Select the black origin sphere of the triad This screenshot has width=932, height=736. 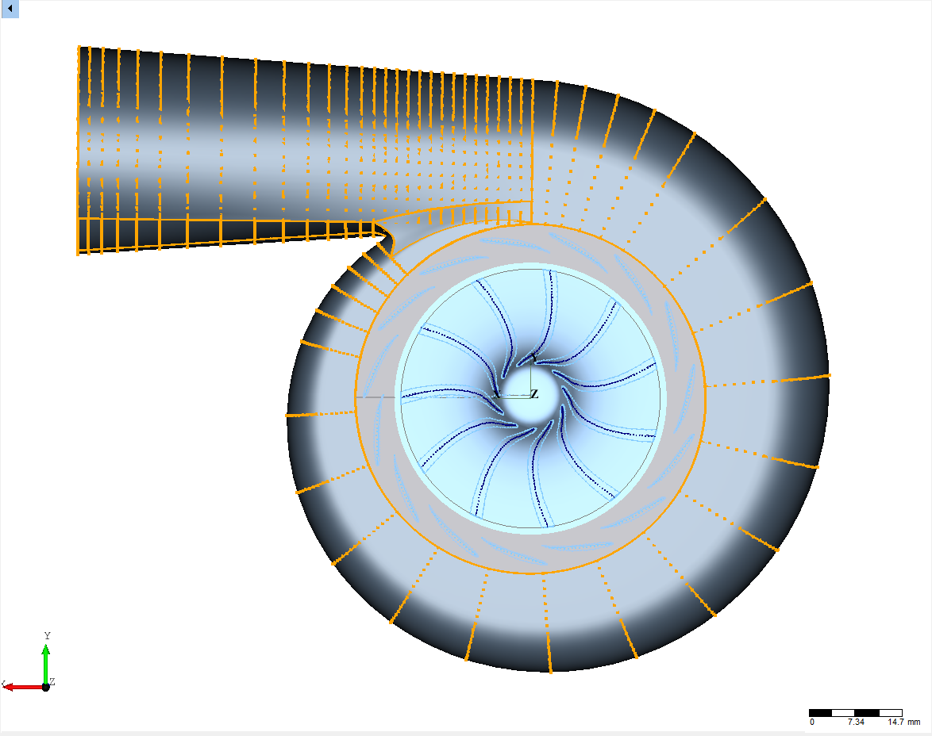tap(46, 686)
